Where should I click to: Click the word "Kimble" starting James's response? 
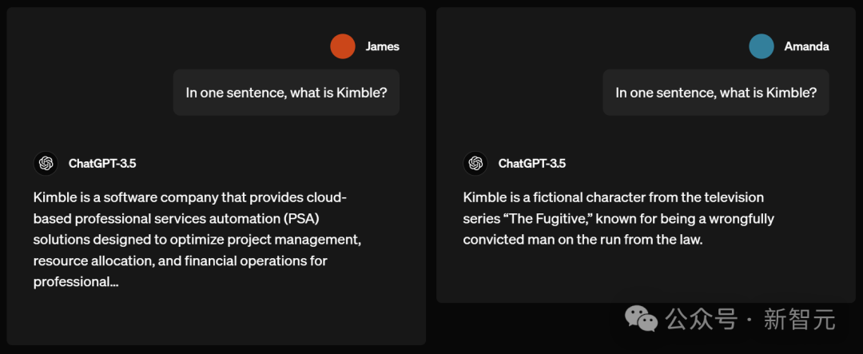[54, 197]
